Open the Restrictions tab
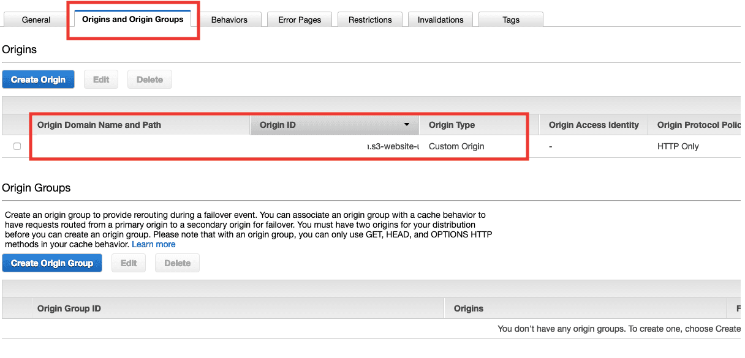The image size is (745, 358). [x=370, y=20]
